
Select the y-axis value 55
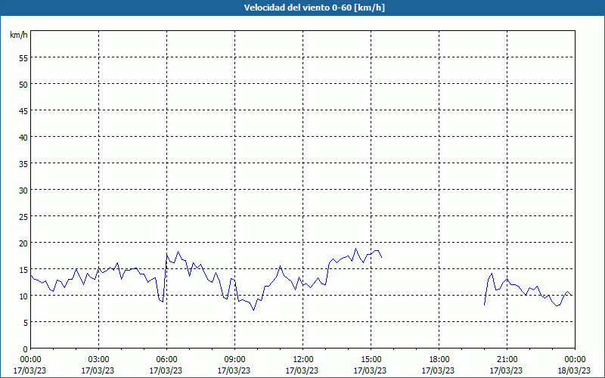pos(23,57)
